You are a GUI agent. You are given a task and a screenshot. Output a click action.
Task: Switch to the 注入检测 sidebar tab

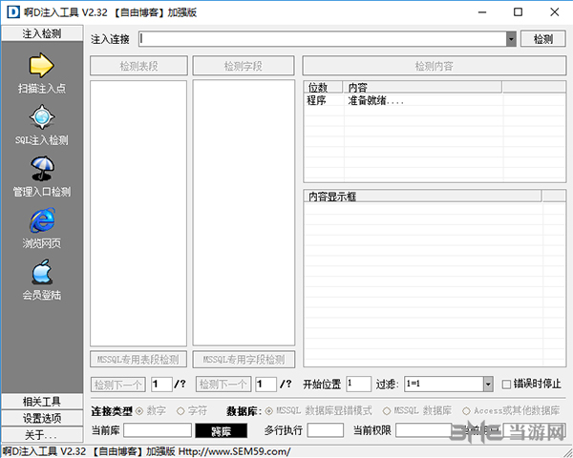(x=42, y=33)
